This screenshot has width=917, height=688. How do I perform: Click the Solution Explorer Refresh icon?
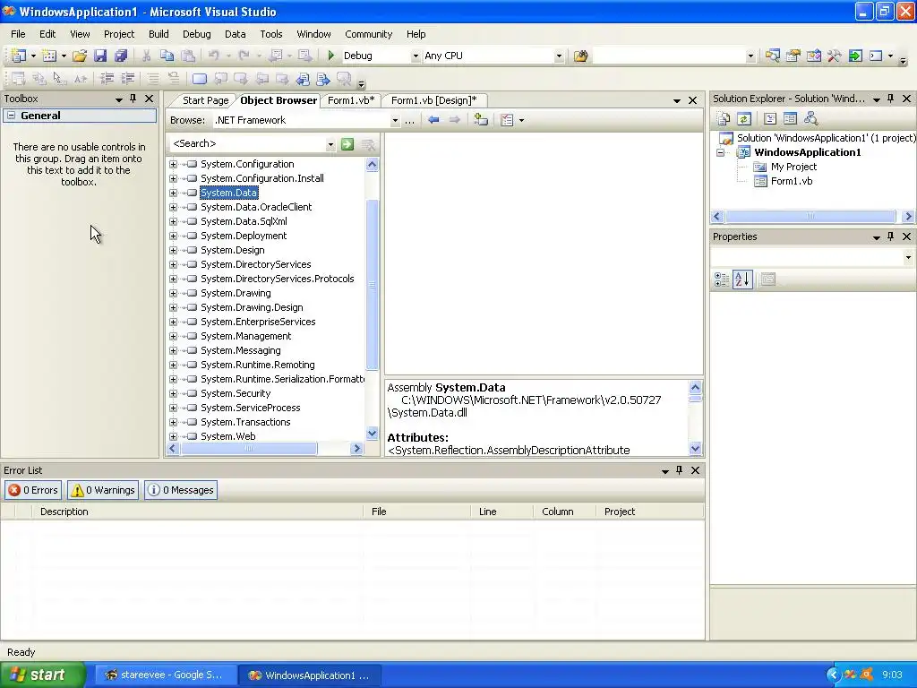(744, 119)
